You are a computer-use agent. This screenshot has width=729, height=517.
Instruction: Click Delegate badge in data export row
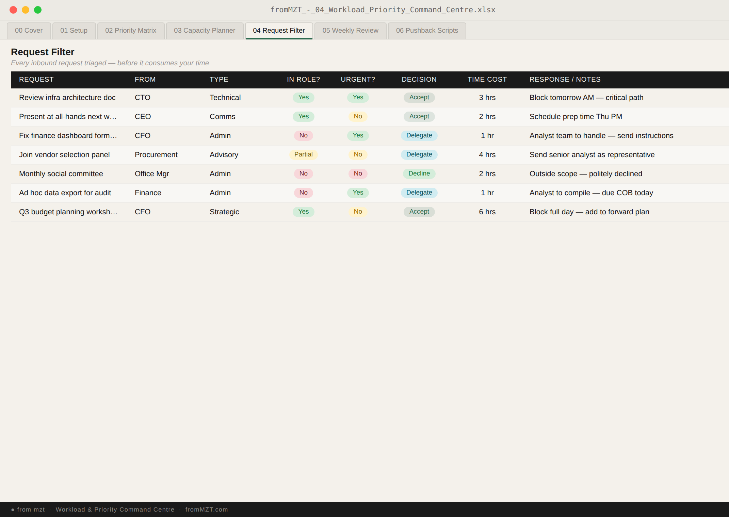click(419, 193)
